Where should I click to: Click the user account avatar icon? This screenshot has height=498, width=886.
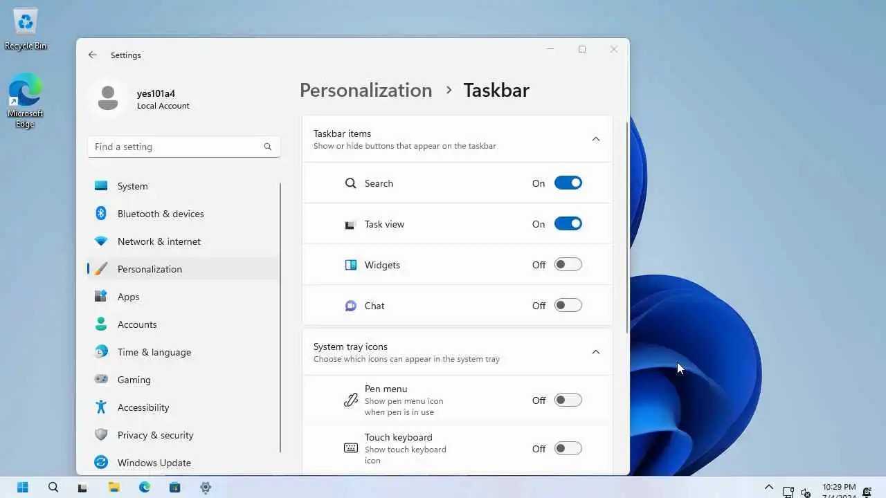(107, 98)
